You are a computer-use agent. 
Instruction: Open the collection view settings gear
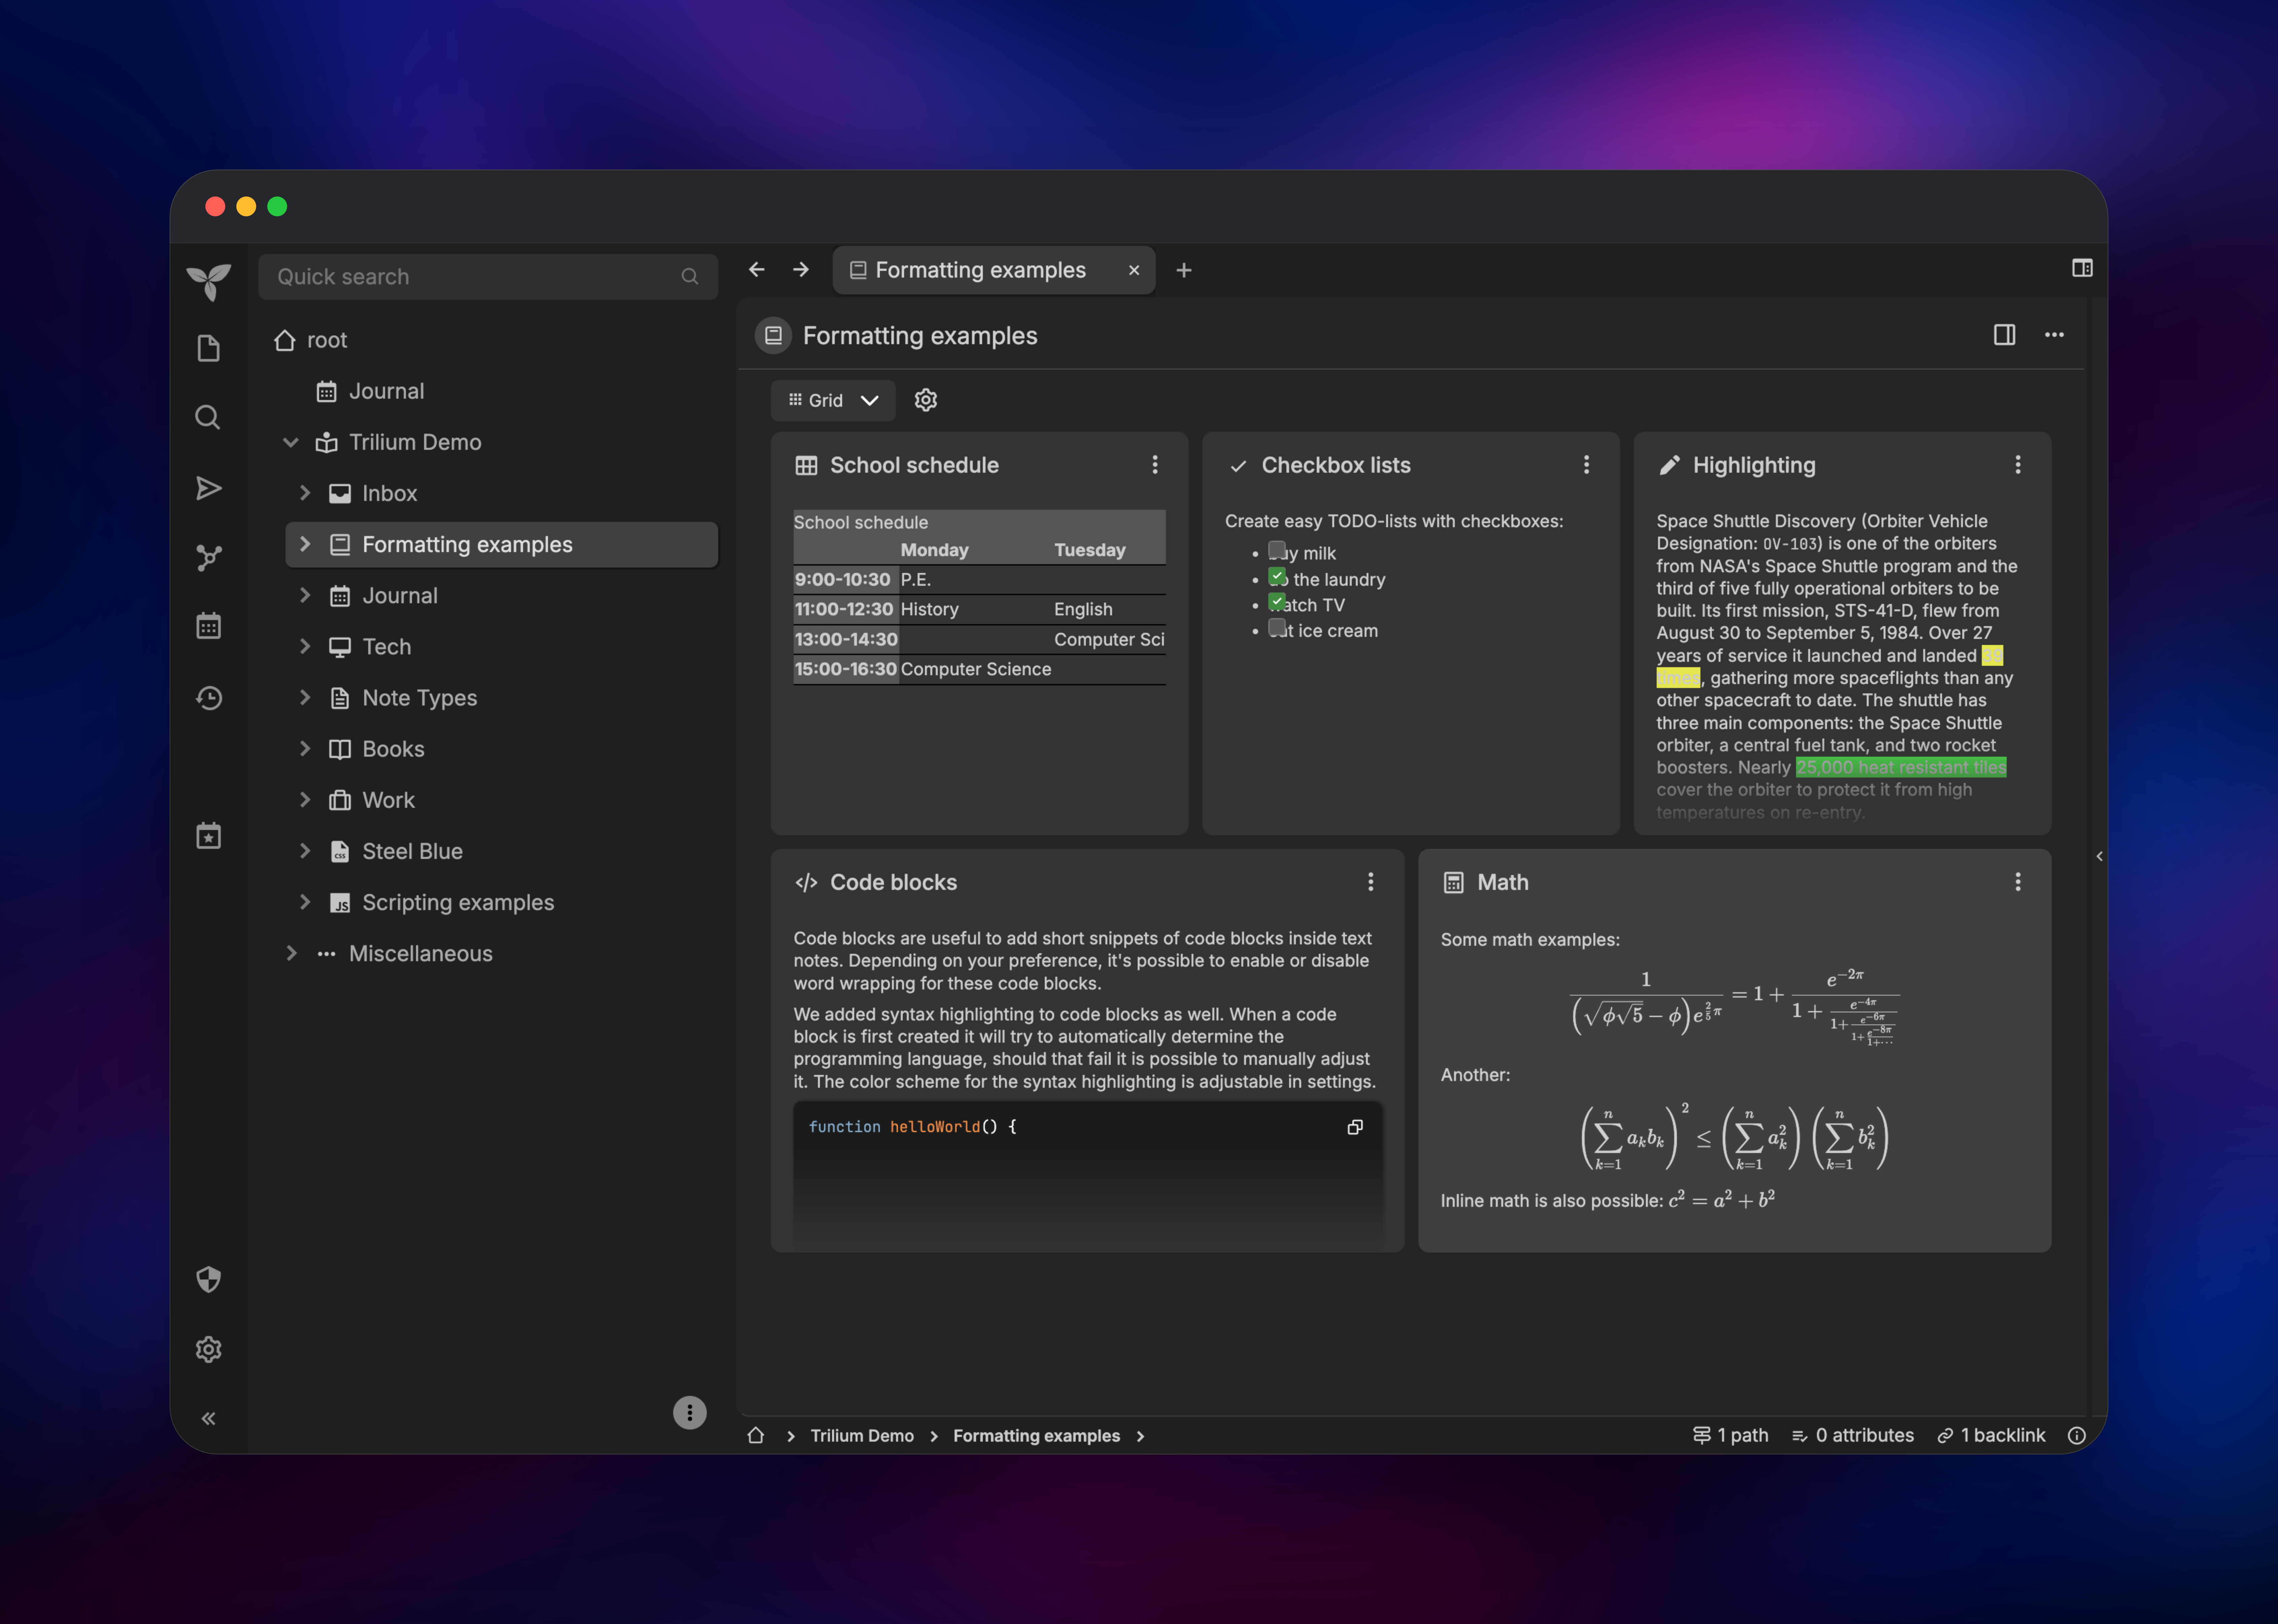pyautogui.click(x=925, y=400)
